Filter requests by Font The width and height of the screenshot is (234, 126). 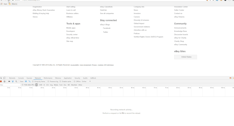(61, 85)
